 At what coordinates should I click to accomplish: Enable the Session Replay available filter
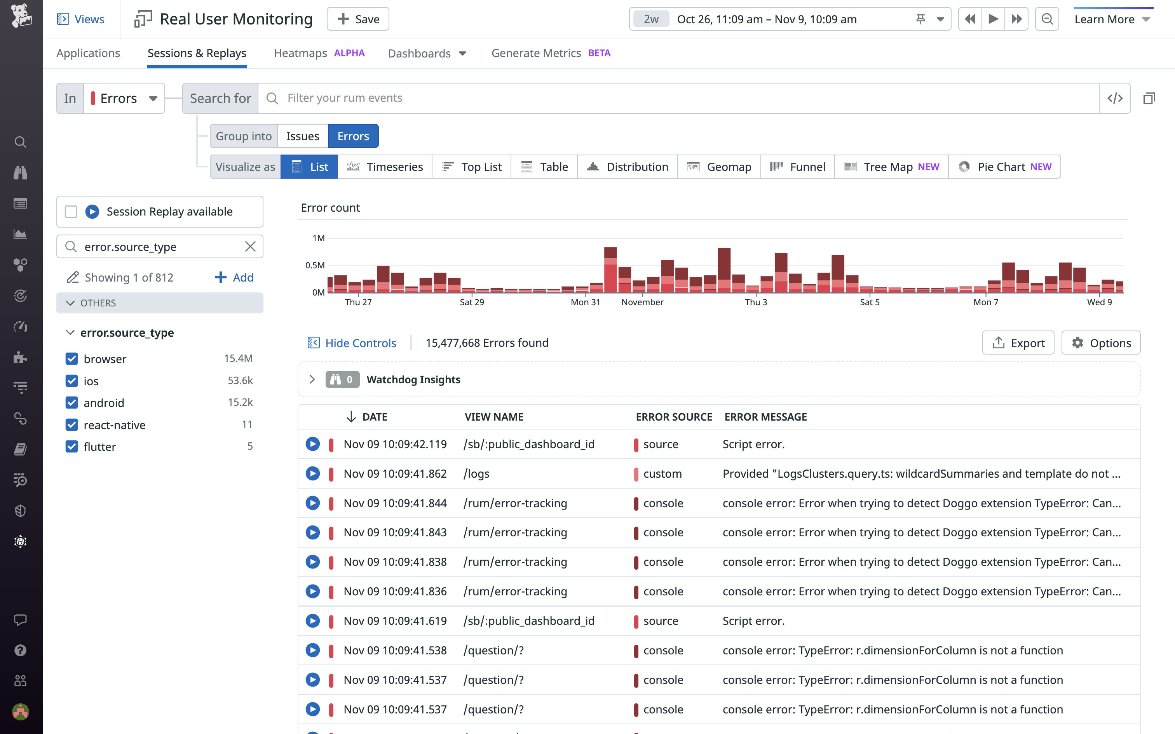point(71,211)
